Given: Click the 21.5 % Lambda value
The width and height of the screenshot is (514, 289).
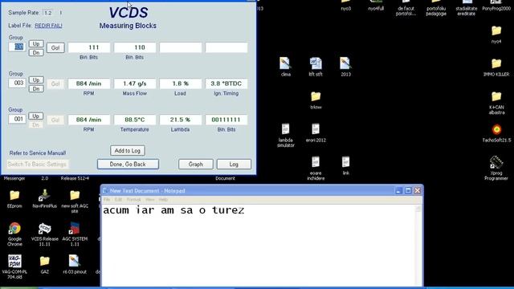Looking at the screenshot, I should (x=180, y=120).
